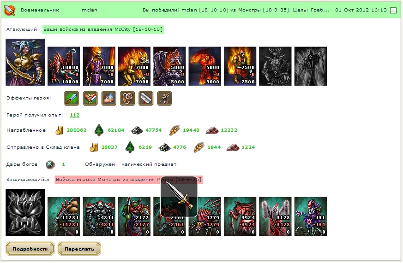Click the gods' gift gem icon

pyautogui.click(x=50, y=164)
